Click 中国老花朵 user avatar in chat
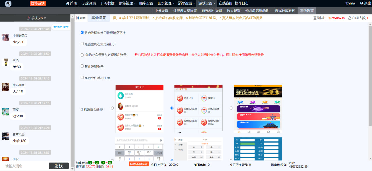The width and height of the screenshot is (372, 171). [5, 37]
